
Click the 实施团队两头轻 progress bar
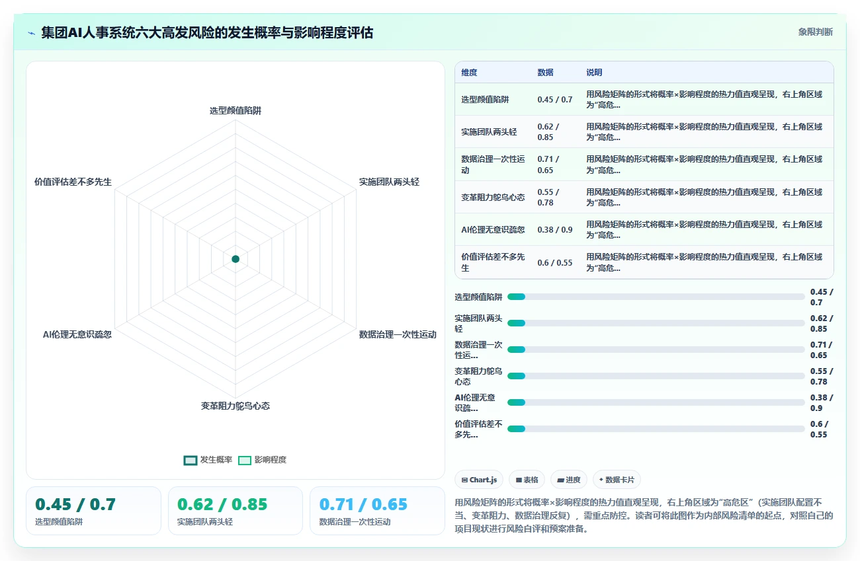click(x=656, y=323)
